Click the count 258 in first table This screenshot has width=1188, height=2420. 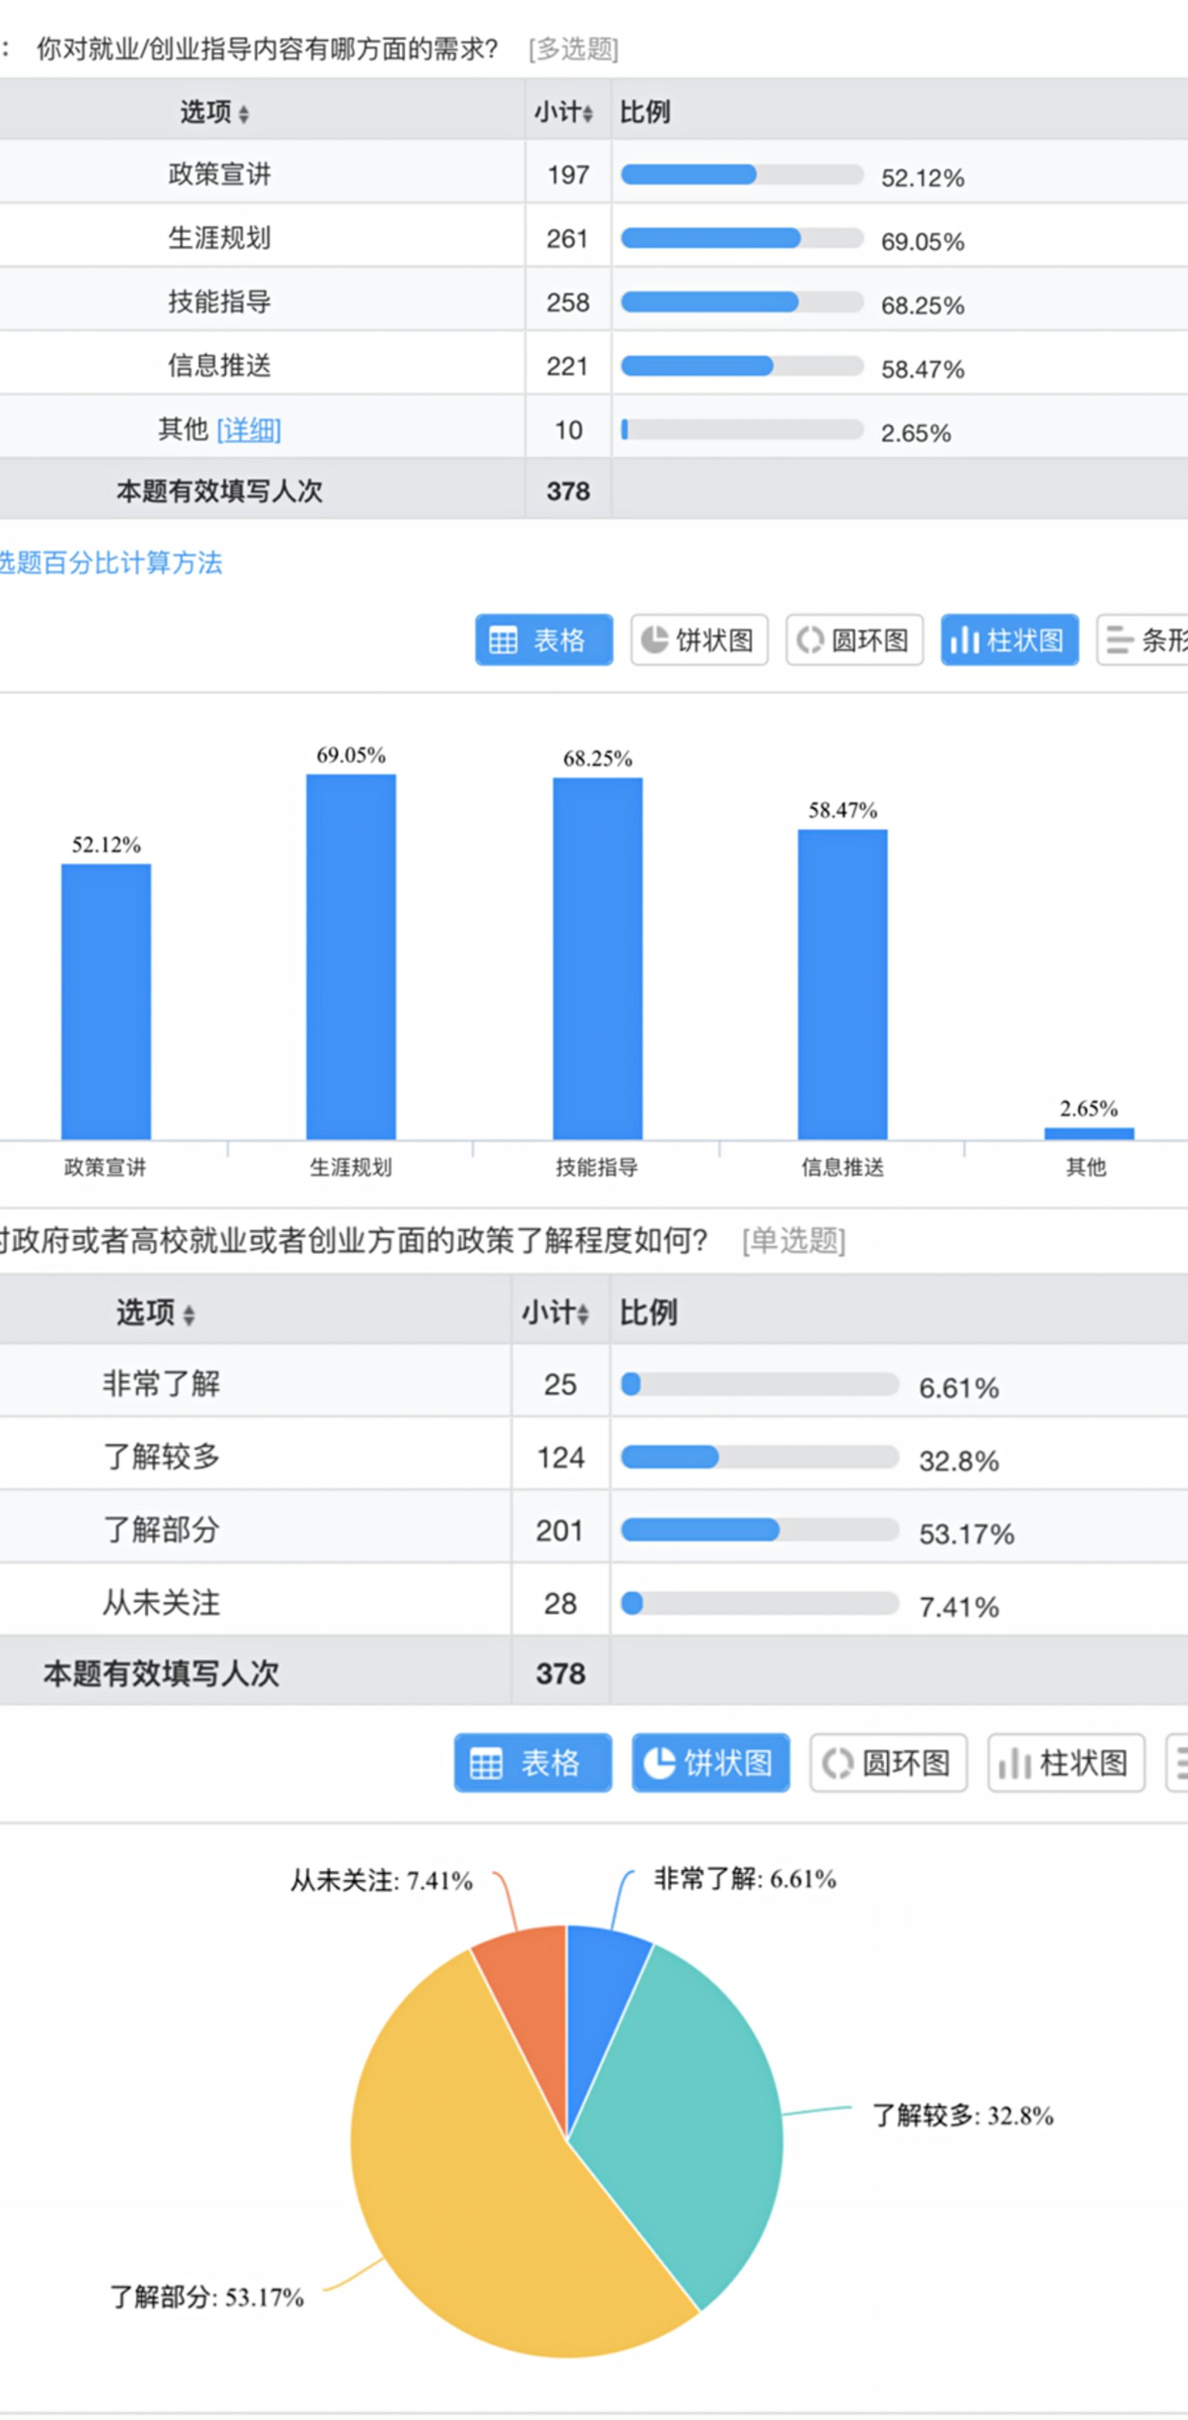(568, 303)
